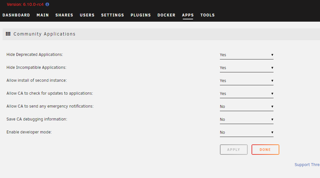
Task: Click the Allow install of second instance label
Action: 36,80
